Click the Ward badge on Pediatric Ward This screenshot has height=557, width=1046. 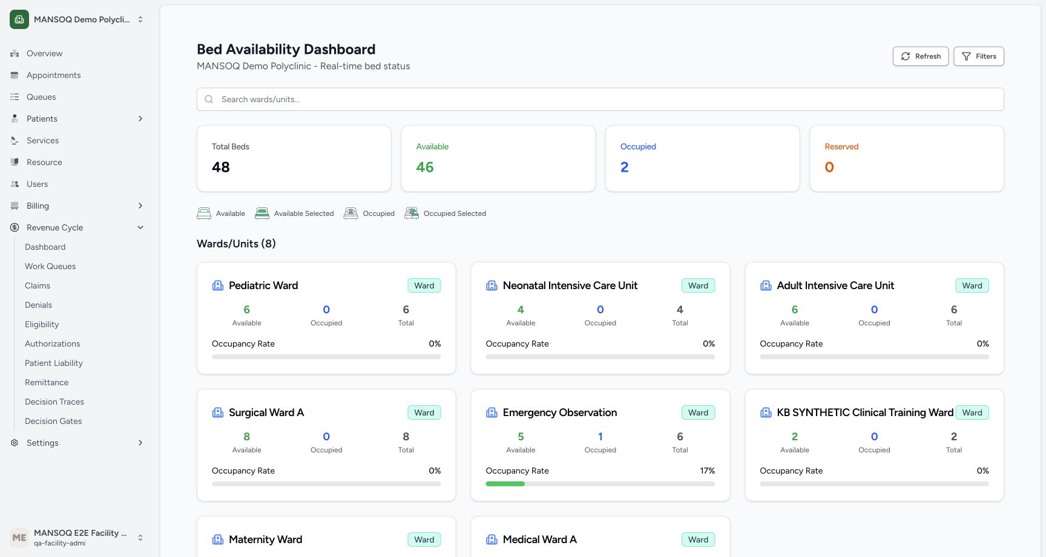[x=424, y=285]
